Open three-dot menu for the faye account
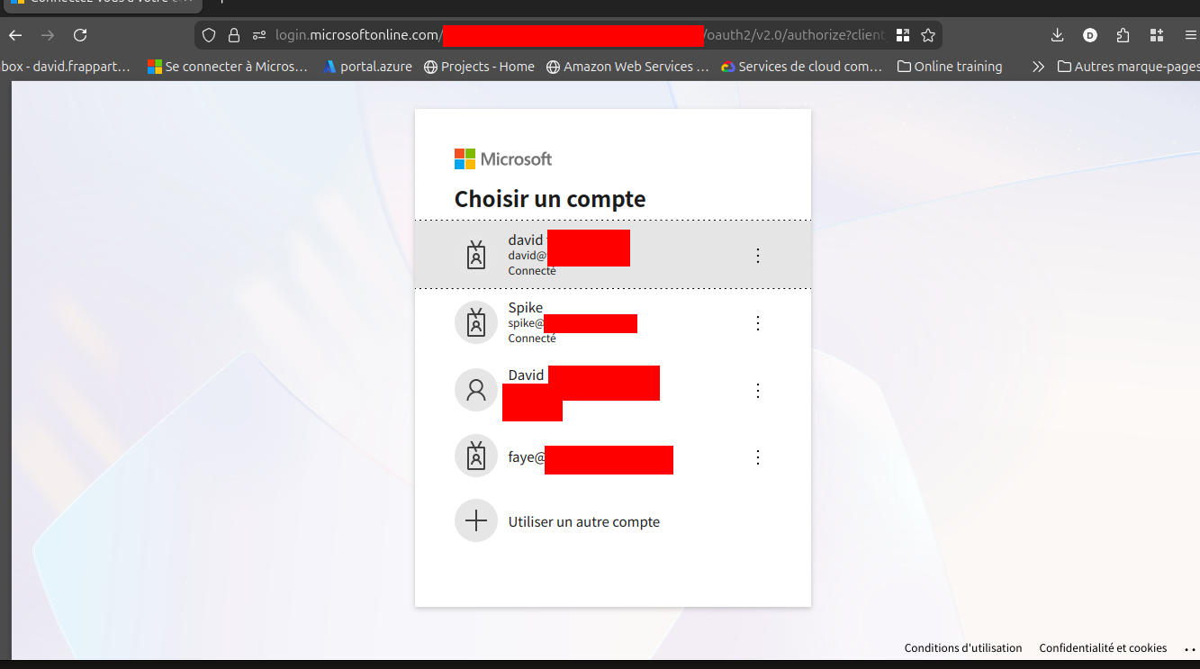The width and height of the screenshot is (1200, 669). click(757, 457)
